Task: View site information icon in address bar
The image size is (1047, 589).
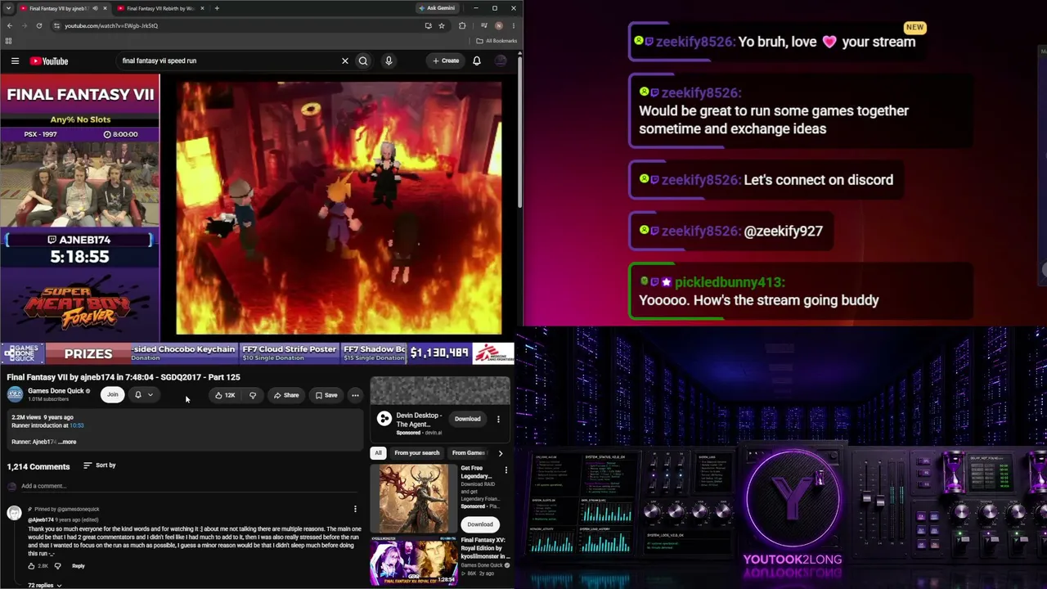Action: pyautogui.click(x=56, y=25)
